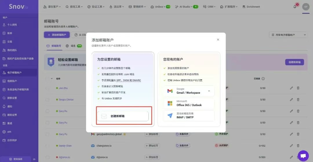This screenshot has width=313, height=162.
Task: Open 领英账户 sidebar icon
Action: [4, 81]
